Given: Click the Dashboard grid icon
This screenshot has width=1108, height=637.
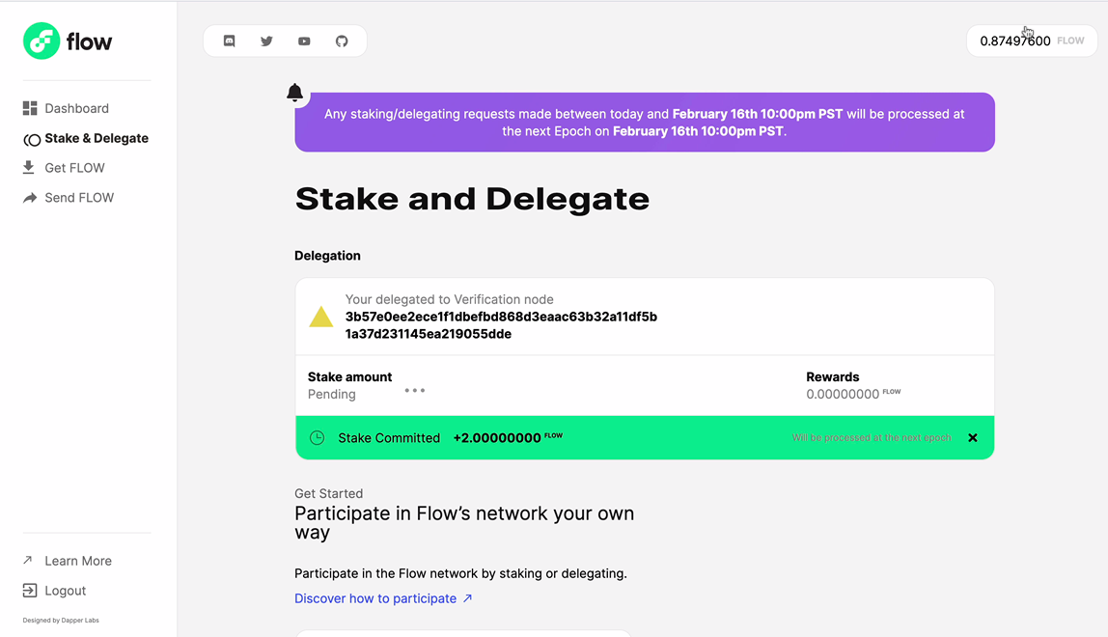Looking at the screenshot, I should coord(30,108).
